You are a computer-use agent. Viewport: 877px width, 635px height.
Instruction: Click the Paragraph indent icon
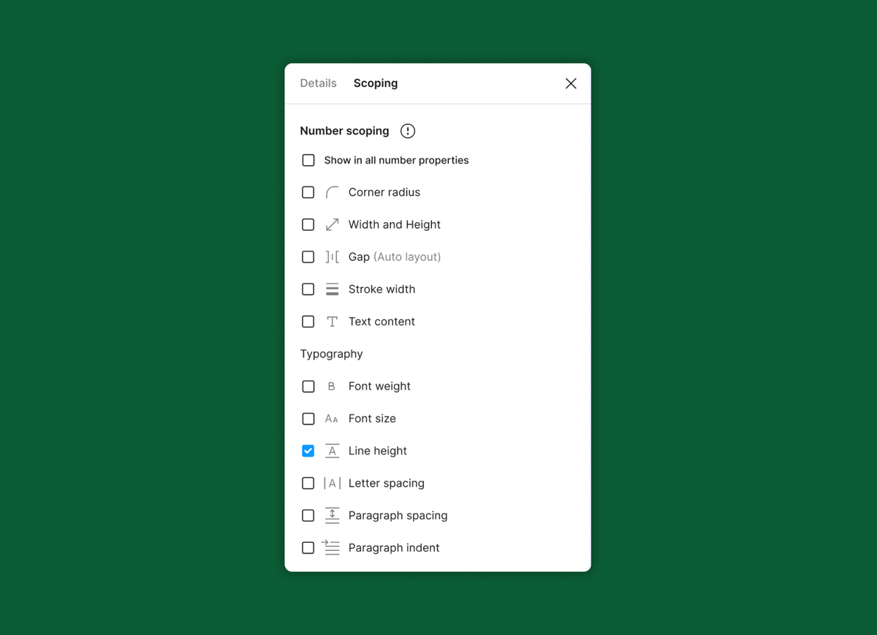(x=332, y=547)
